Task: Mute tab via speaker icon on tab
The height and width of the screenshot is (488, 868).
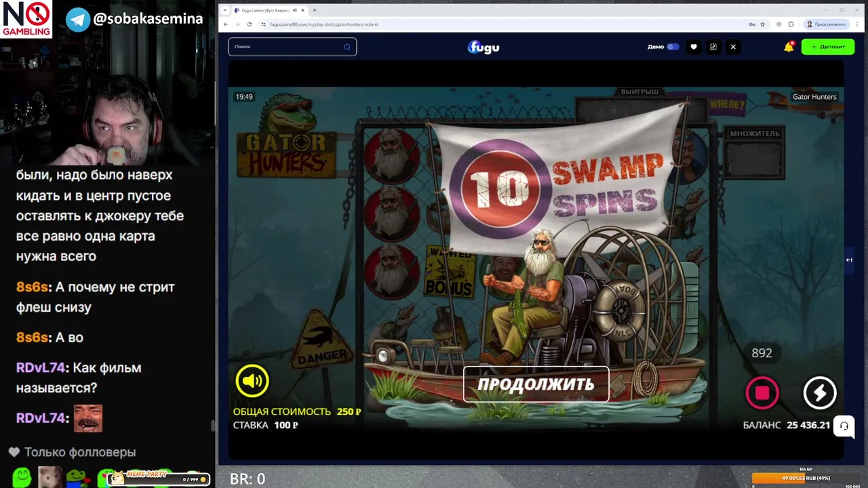Action: pos(294,10)
